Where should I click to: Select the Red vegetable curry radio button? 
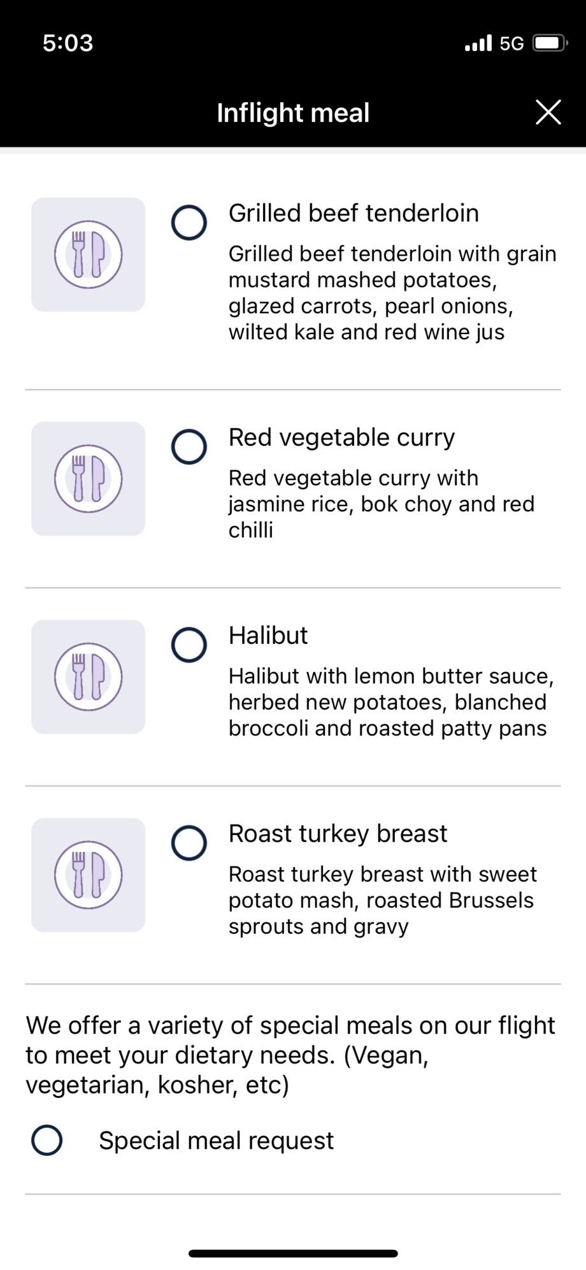(189, 446)
